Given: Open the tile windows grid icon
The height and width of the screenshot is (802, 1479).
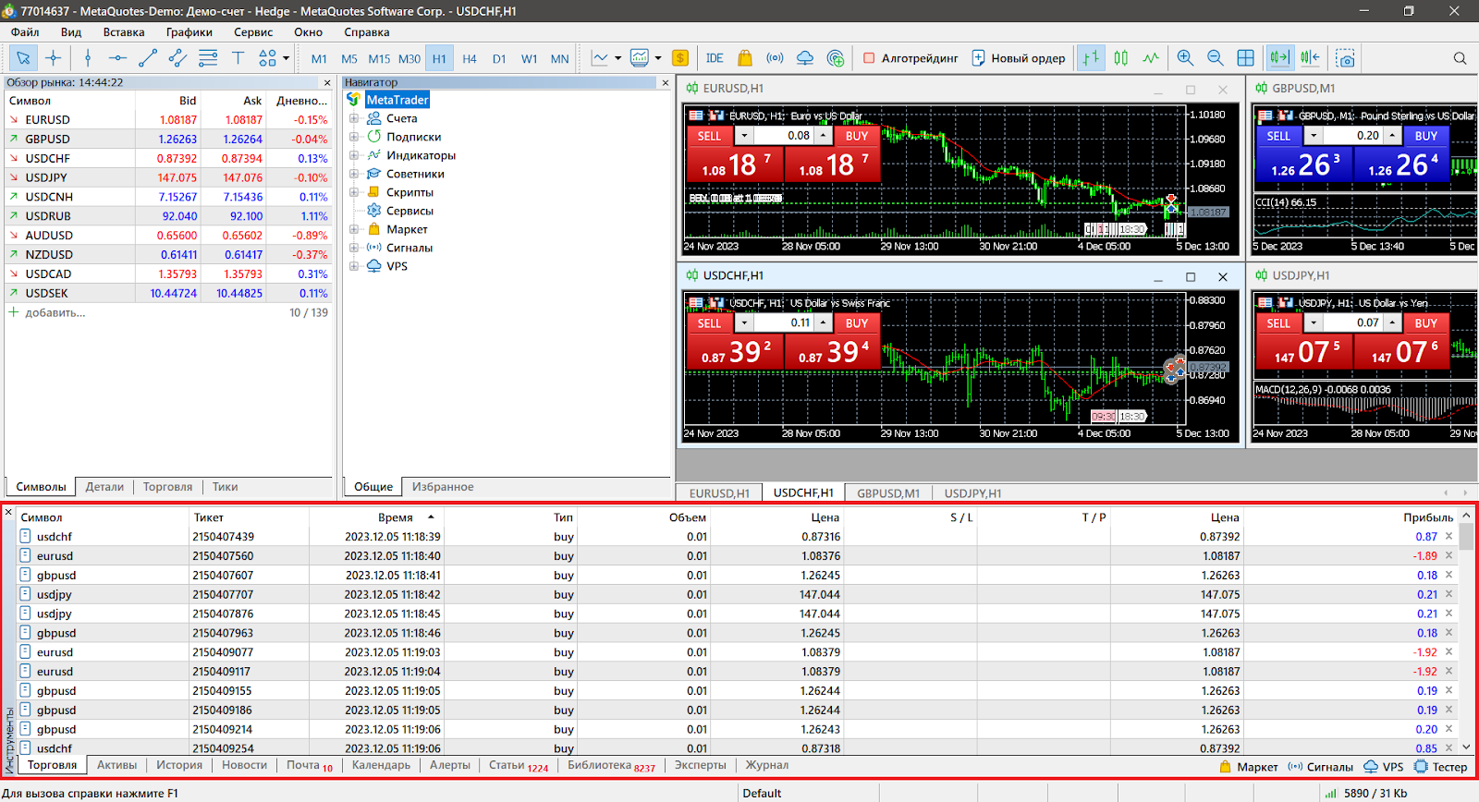Looking at the screenshot, I should (1246, 58).
